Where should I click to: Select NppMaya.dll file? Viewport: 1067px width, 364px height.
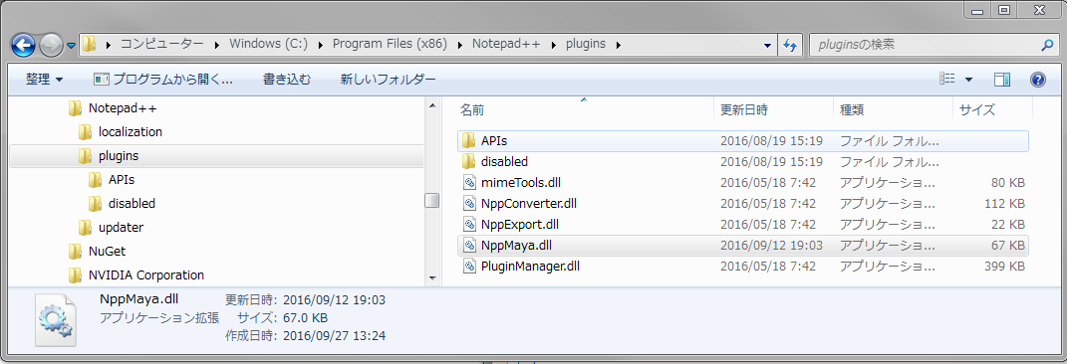742,246
